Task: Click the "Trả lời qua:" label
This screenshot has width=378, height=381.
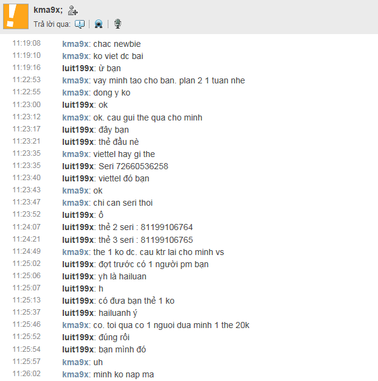Action: [52, 24]
